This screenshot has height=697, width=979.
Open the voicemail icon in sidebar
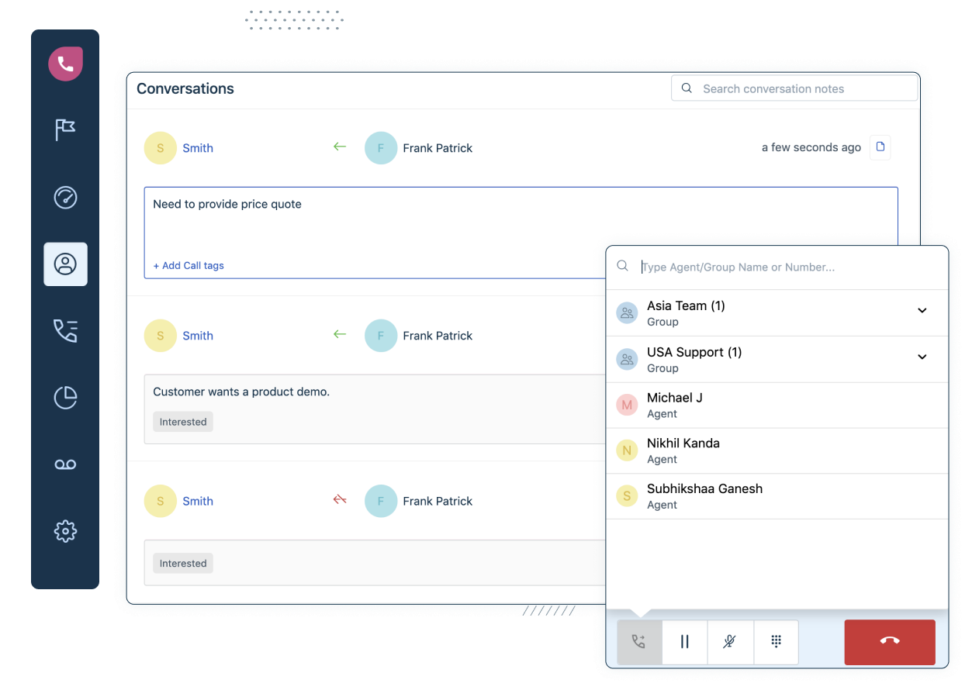tap(65, 464)
